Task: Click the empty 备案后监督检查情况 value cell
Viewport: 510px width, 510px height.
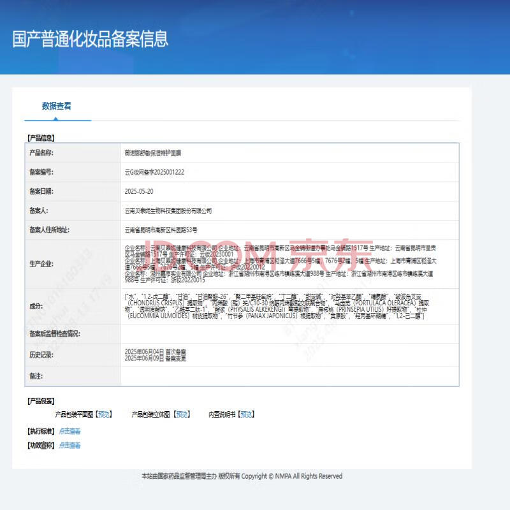Action: [289, 333]
